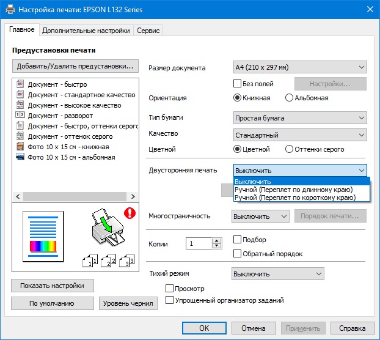The width and height of the screenshot is (380, 340).
Task: Click the 'Отмена' button
Action: click(254, 328)
